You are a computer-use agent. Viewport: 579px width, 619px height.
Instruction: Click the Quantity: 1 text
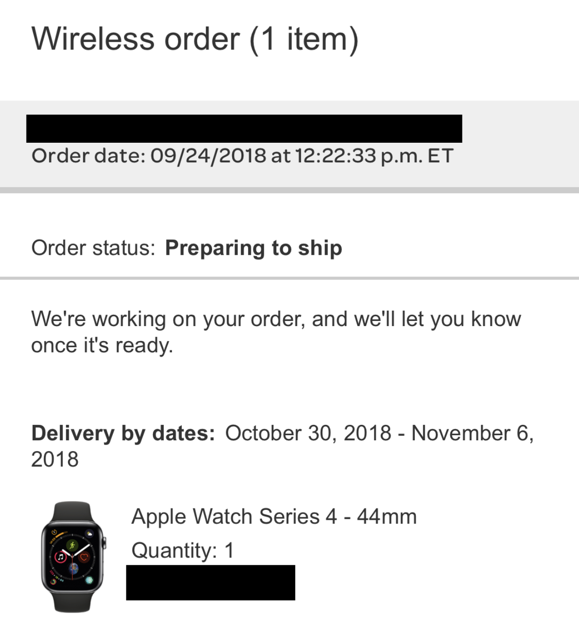point(182,550)
